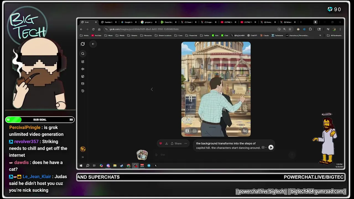The width and height of the screenshot is (354, 199).
Task: Open the search icon in Grok sidebar
Action: click(83, 54)
